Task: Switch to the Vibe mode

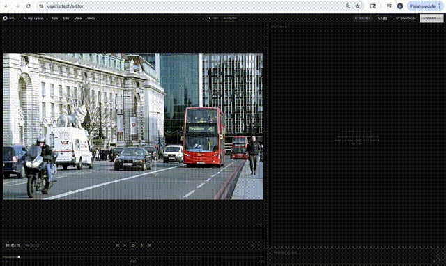Action: (x=383, y=19)
